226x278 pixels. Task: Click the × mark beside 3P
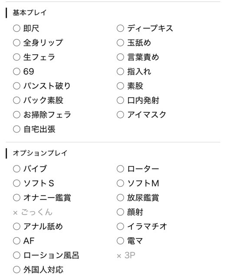(x=119, y=256)
